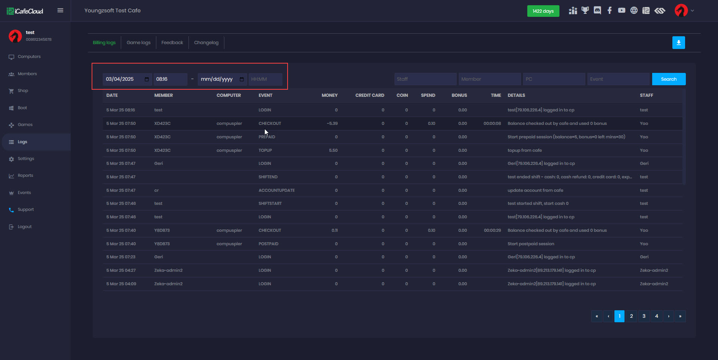
Task: Click the Facebook icon
Action: [610, 10]
